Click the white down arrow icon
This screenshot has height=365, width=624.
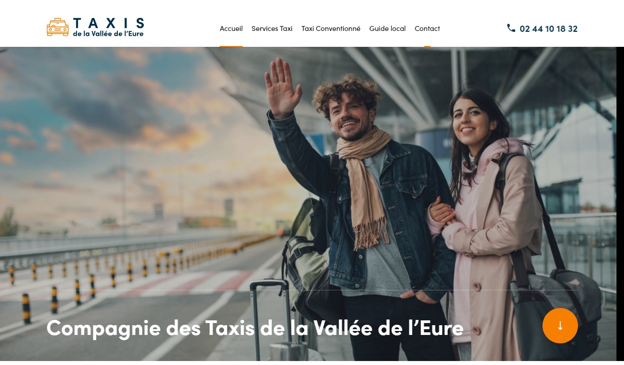(x=560, y=326)
